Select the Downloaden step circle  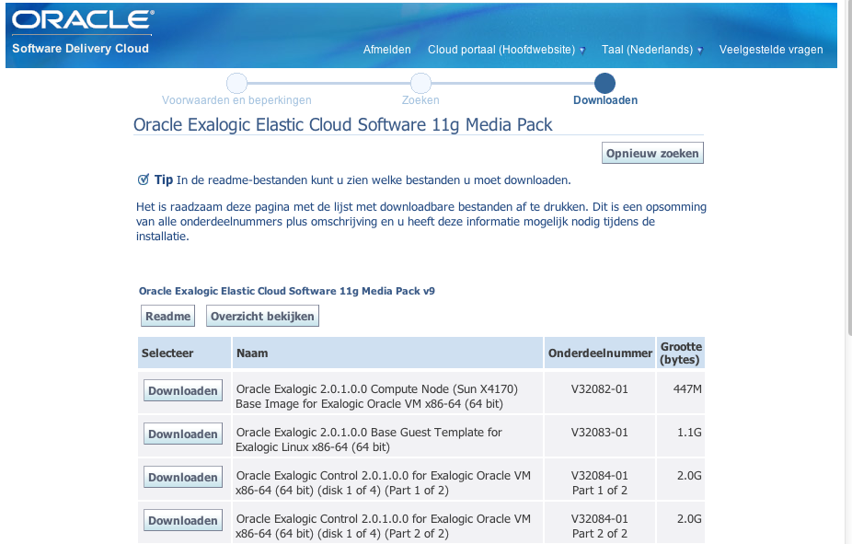tap(604, 83)
